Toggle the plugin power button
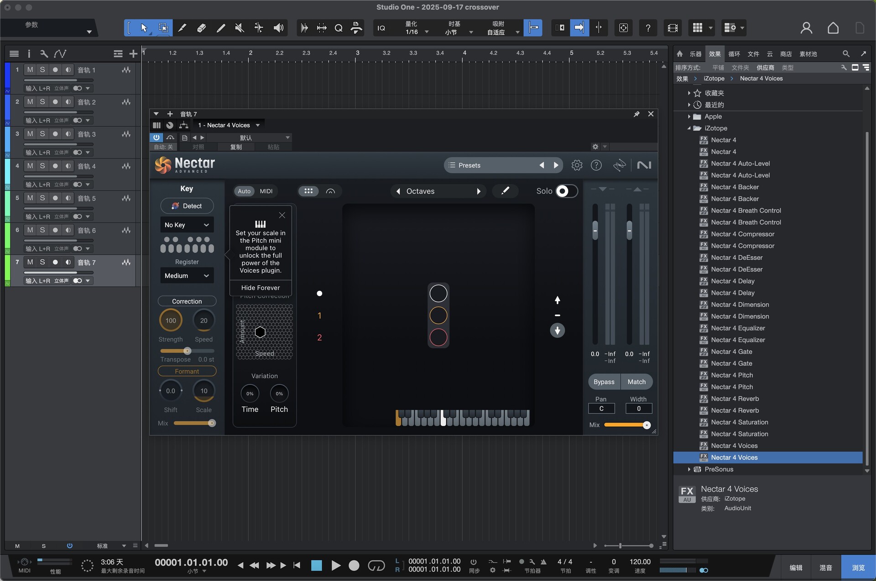 156,137
